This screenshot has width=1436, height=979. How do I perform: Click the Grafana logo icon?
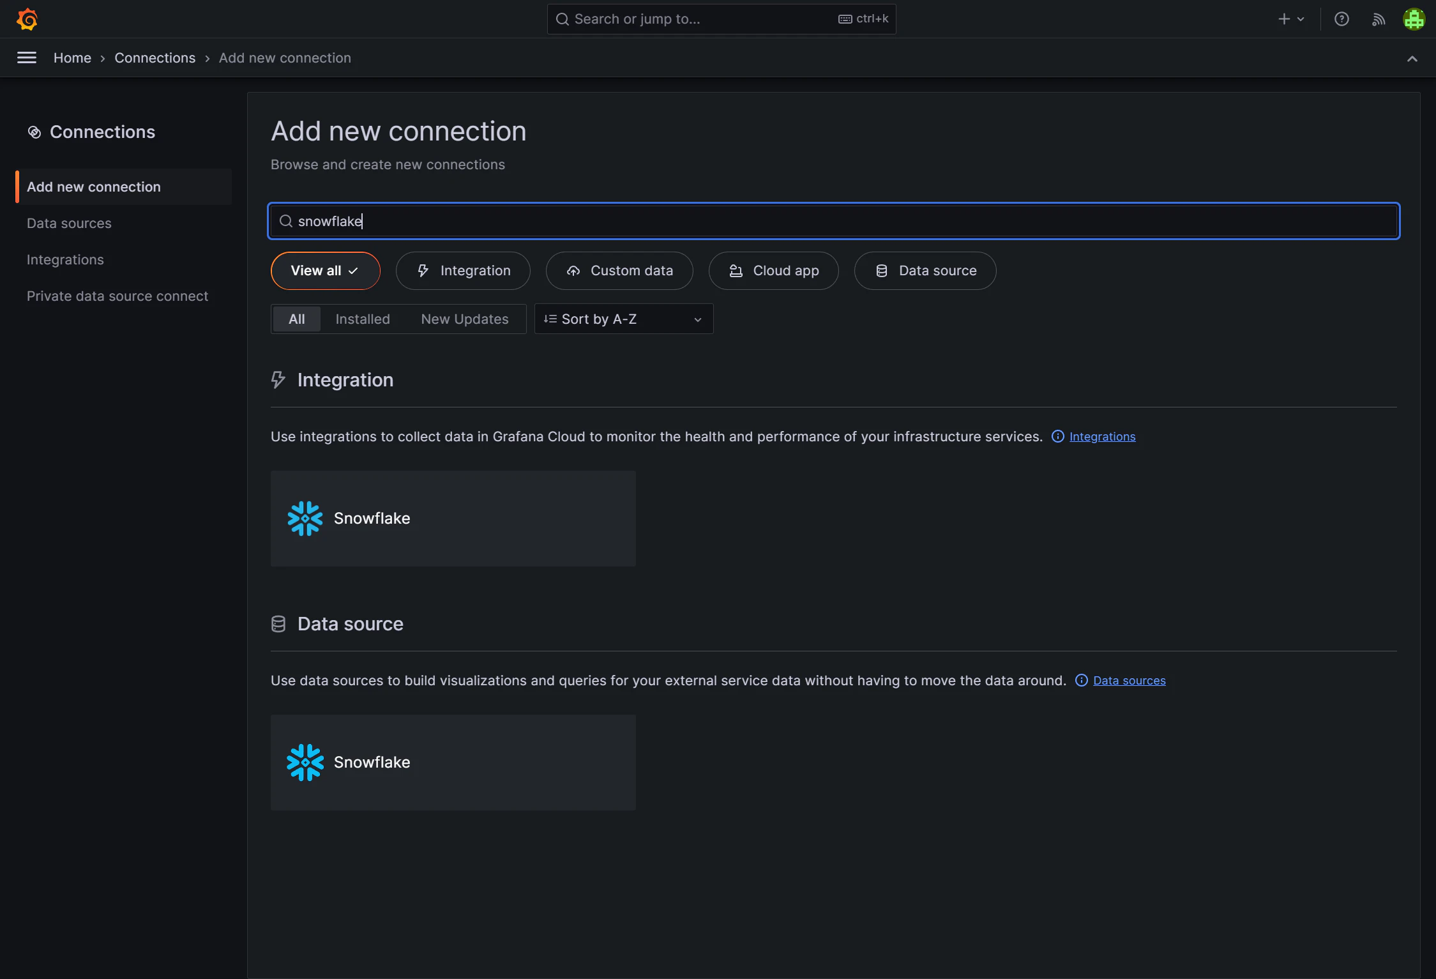tap(27, 19)
